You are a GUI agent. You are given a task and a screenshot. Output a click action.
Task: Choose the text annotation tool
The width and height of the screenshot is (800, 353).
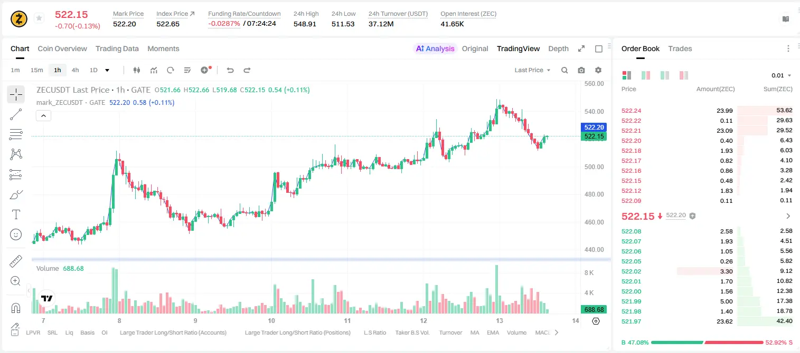click(16, 214)
